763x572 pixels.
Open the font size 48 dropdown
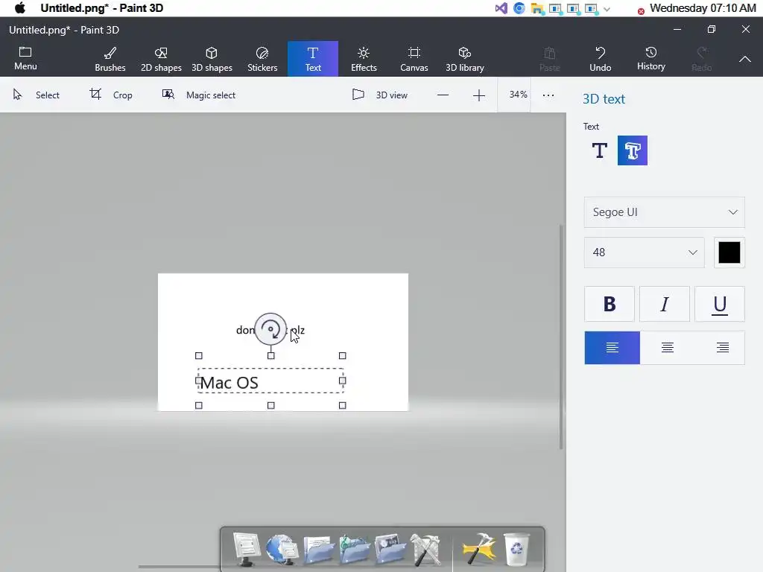pos(644,252)
